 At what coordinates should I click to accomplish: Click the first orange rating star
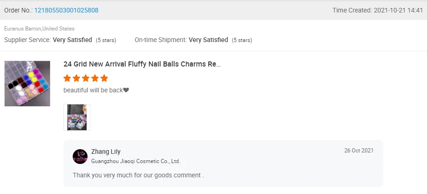[x=67, y=78]
